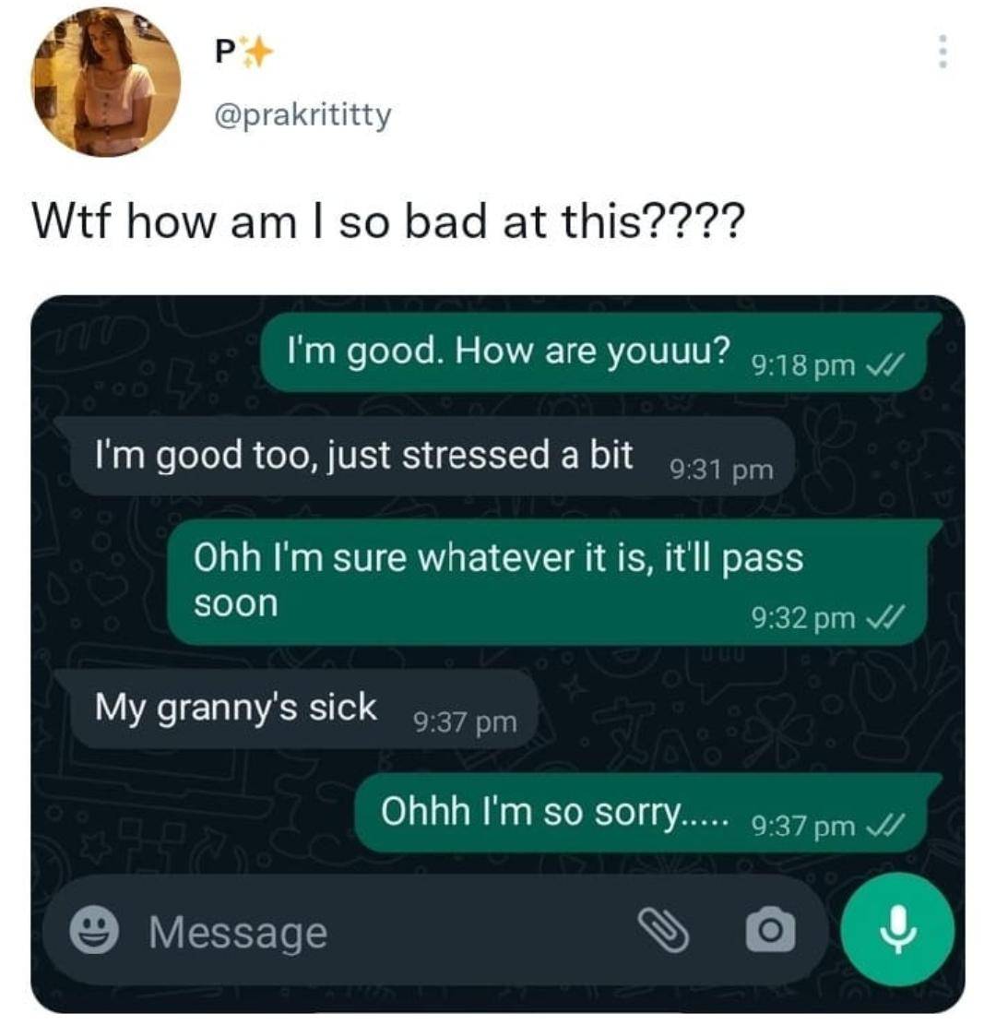The height and width of the screenshot is (1025, 996).
Task: Click the sparkle emoji beside the name
Action: point(254,52)
